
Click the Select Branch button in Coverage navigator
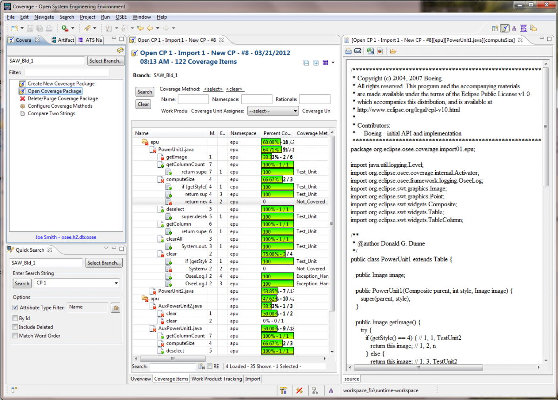click(106, 61)
